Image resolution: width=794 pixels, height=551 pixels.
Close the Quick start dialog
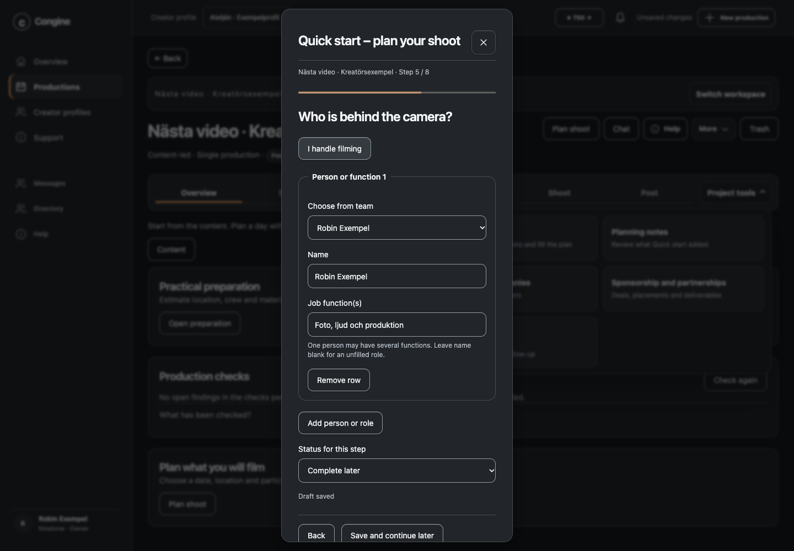click(484, 42)
